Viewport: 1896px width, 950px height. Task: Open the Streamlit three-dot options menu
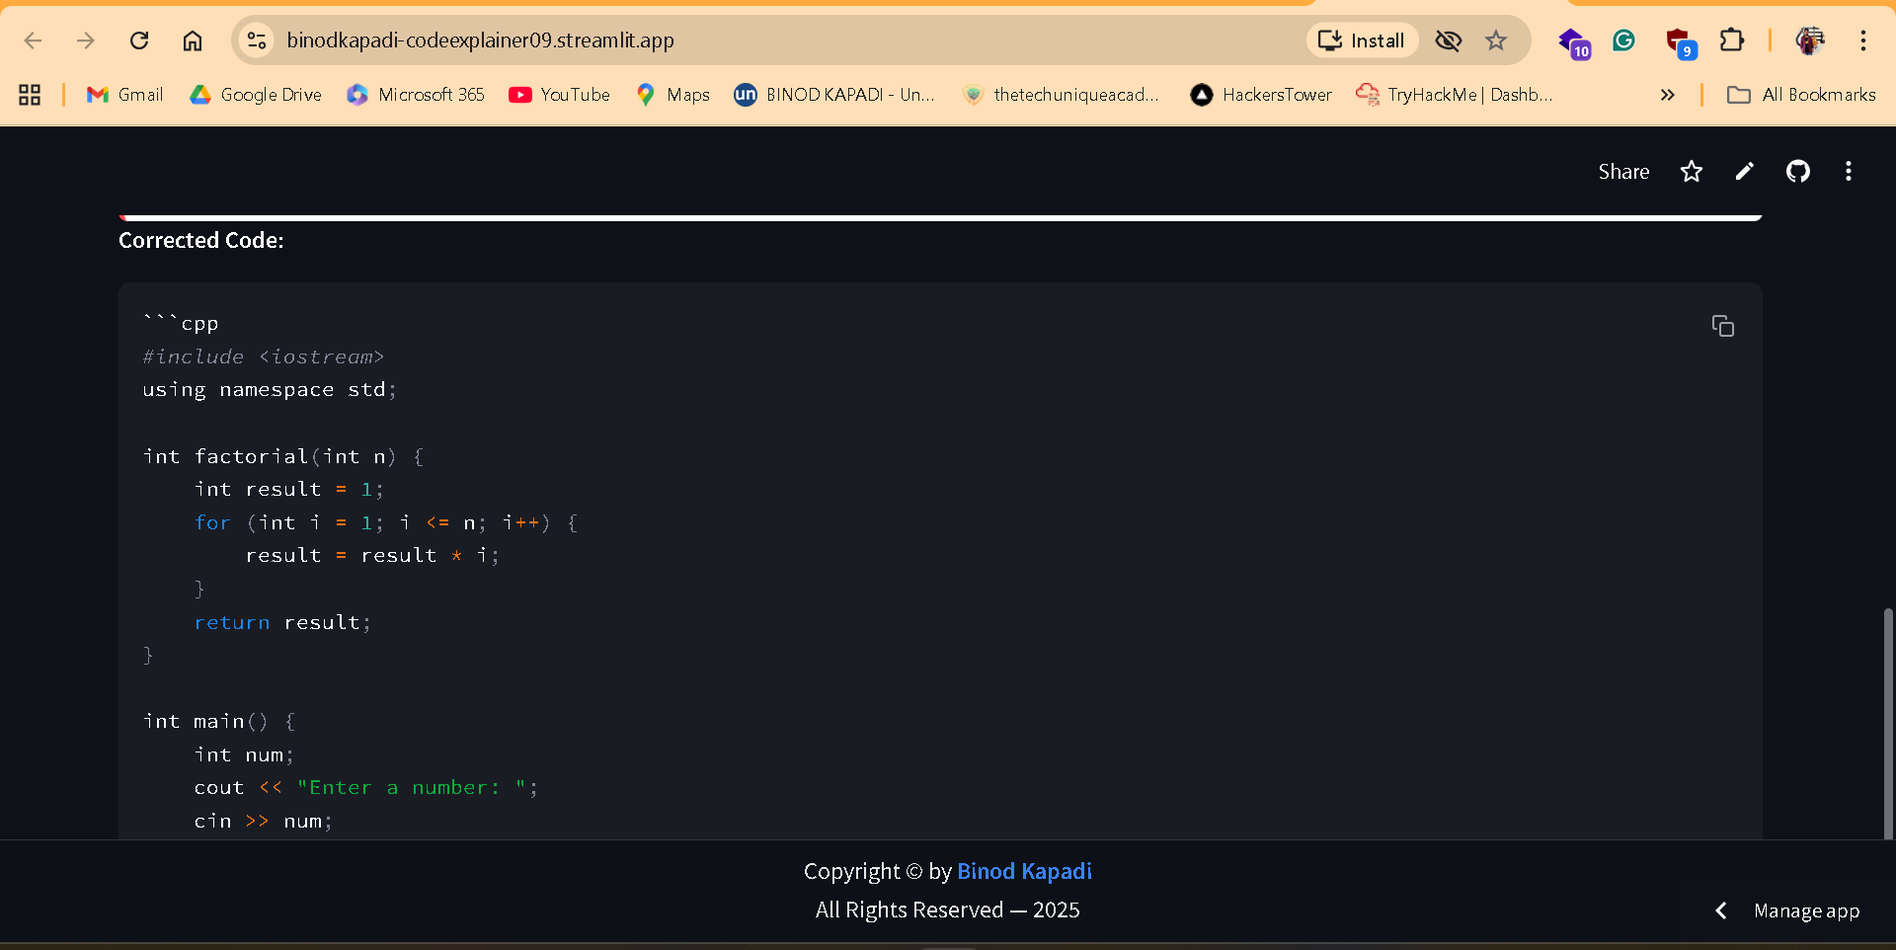(x=1849, y=171)
